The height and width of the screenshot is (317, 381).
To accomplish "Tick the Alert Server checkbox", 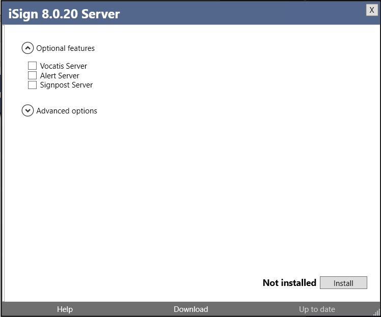I will pyautogui.click(x=32, y=75).
